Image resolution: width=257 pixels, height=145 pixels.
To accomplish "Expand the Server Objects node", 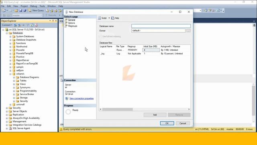I will 7,111.
